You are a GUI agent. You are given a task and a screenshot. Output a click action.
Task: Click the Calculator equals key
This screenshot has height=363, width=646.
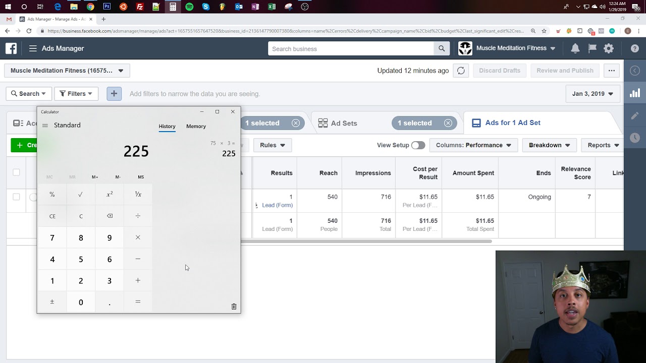(x=138, y=302)
